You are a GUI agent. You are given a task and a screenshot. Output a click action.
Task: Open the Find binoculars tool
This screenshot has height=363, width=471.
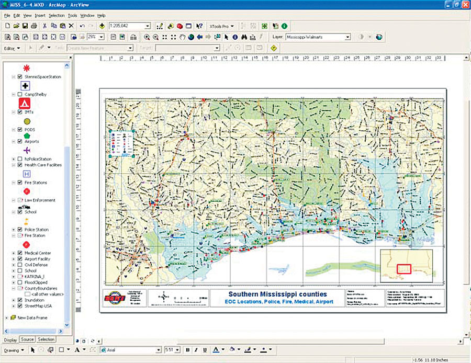244,37
